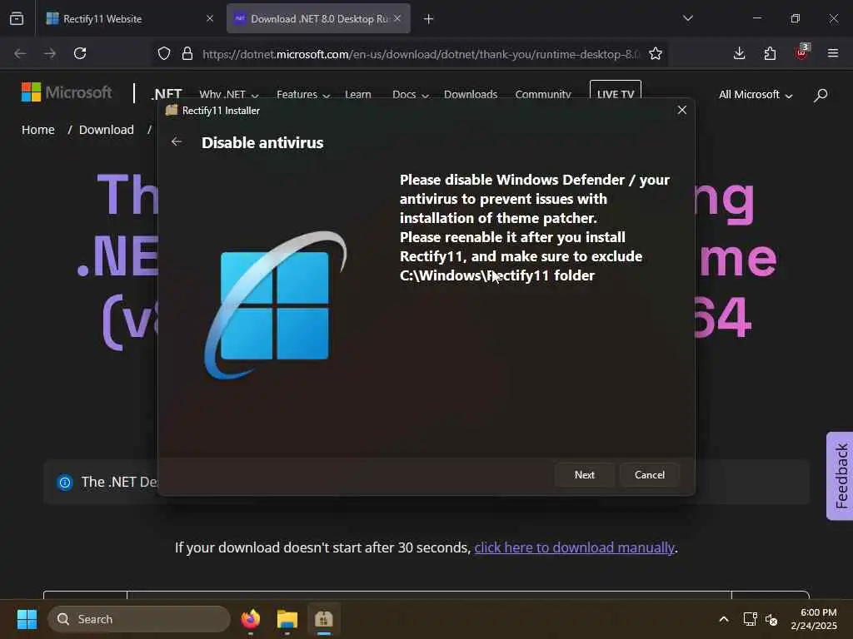Open the Firefox hamburger menu
This screenshot has width=853, height=639.
[833, 53]
